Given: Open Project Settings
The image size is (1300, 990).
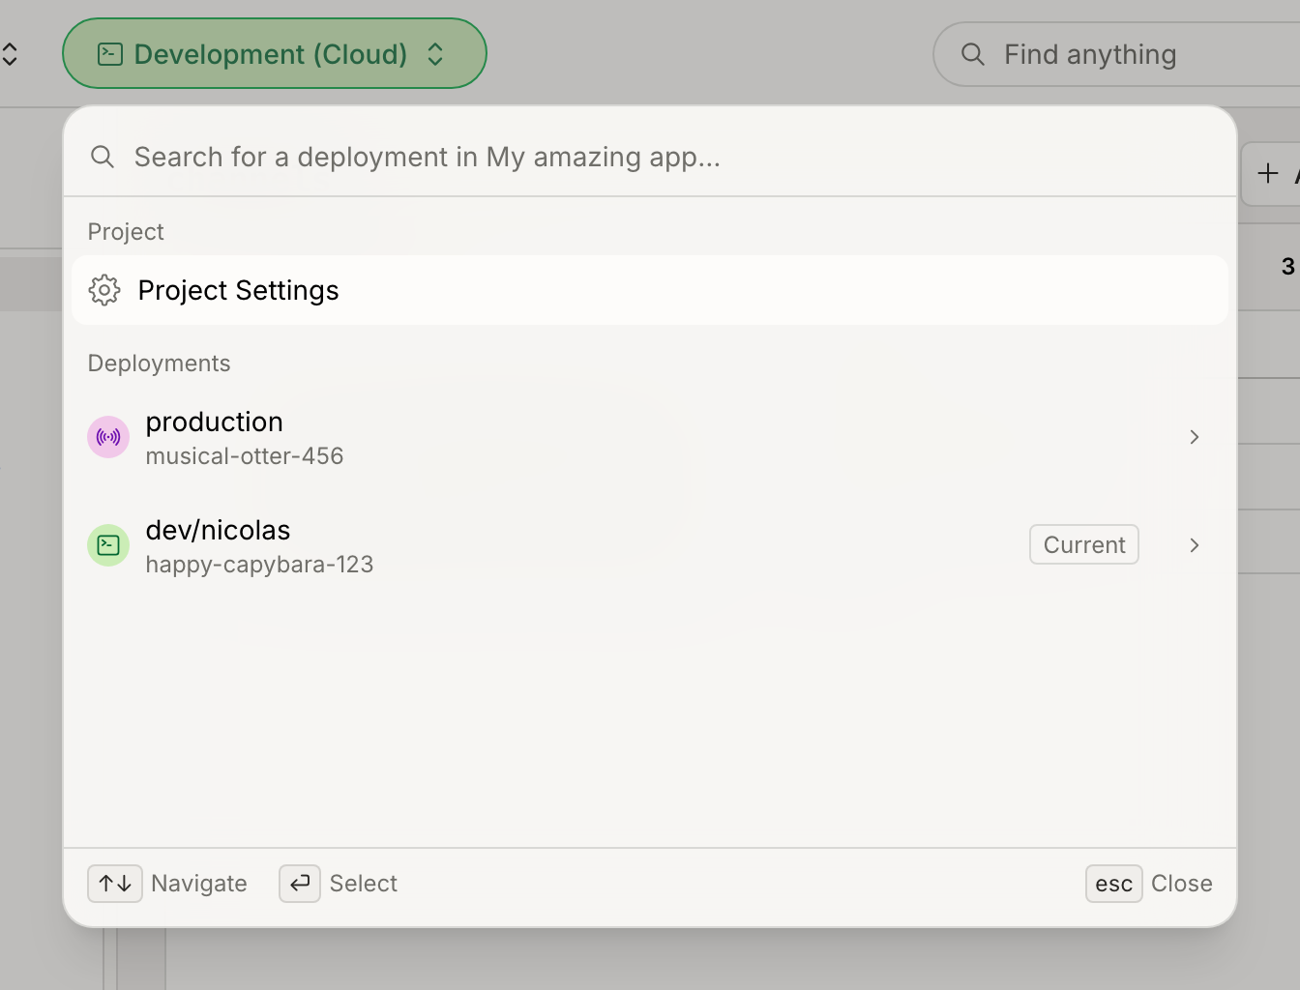Looking at the screenshot, I should point(650,290).
